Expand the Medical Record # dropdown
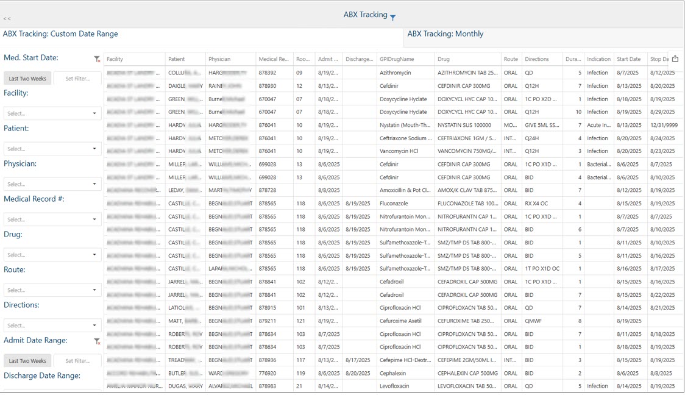Image resolution: width=685 pixels, height=395 pixels. pyautogui.click(x=52, y=219)
